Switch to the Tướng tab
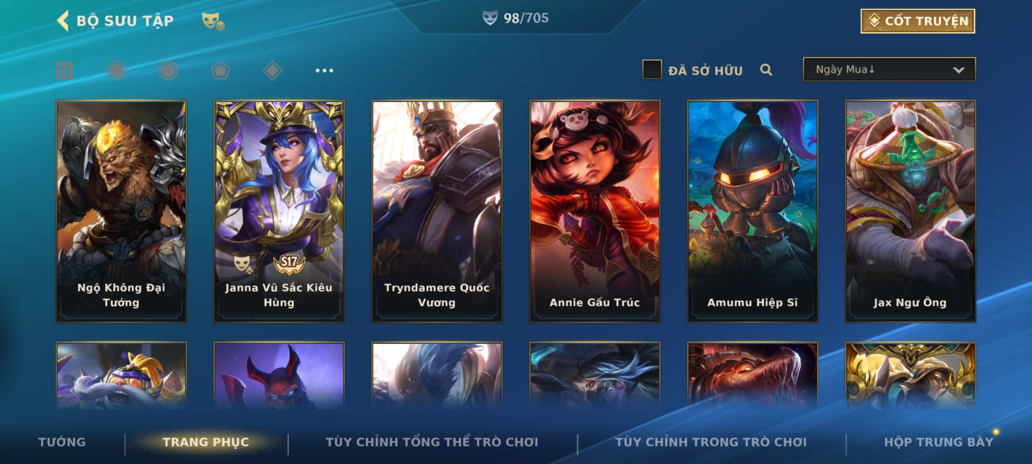The height and width of the screenshot is (464, 1032). pyautogui.click(x=62, y=442)
